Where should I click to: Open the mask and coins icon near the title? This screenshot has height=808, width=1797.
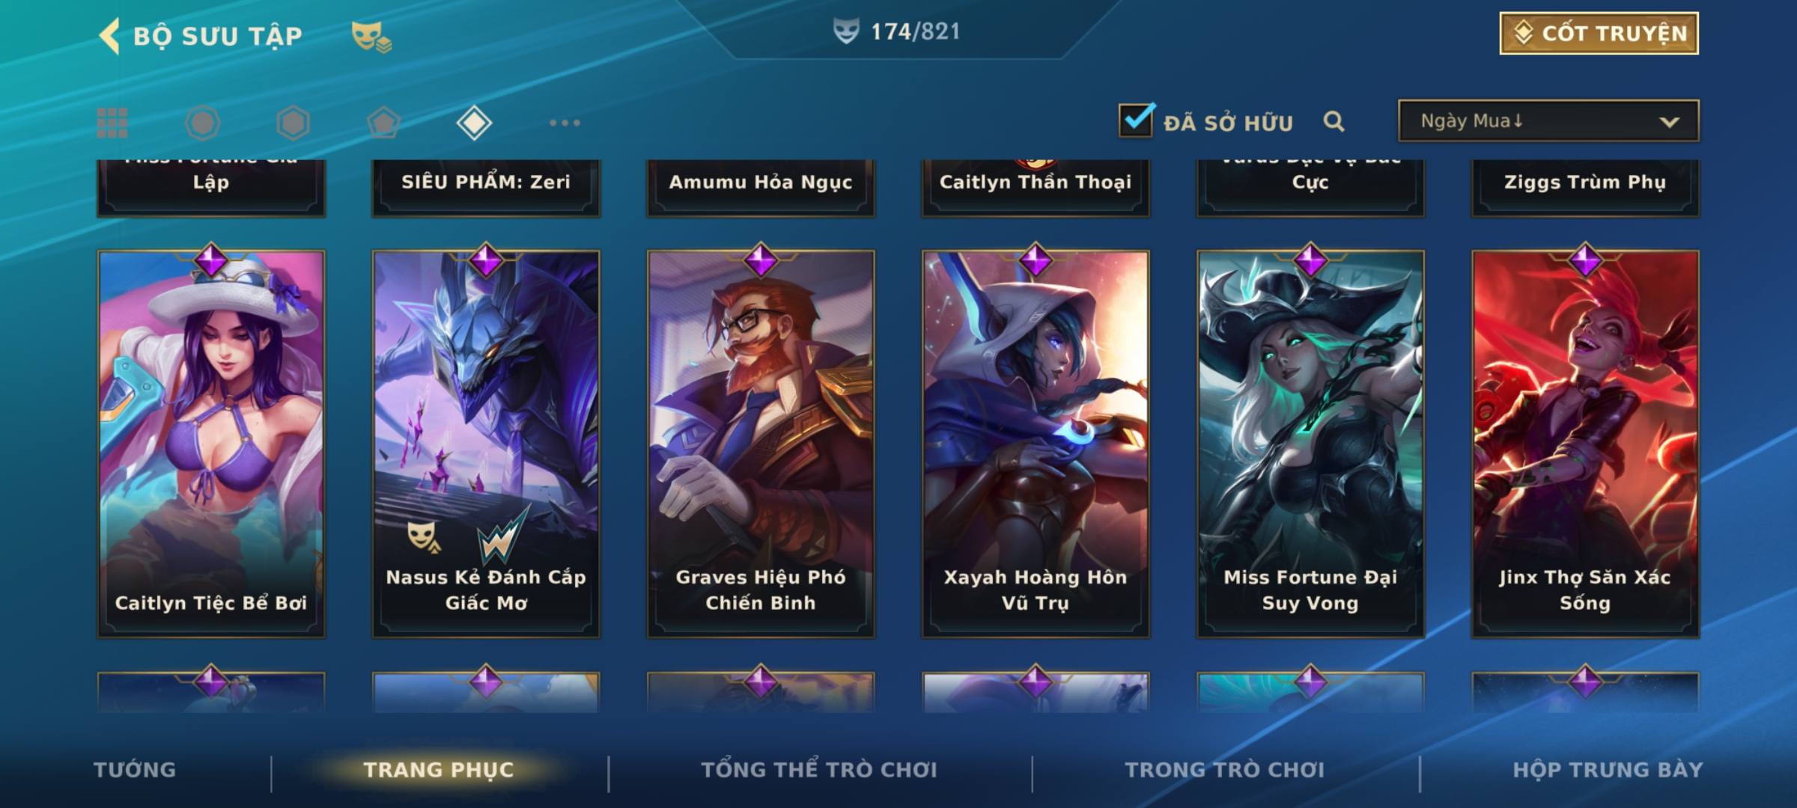[x=371, y=36]
